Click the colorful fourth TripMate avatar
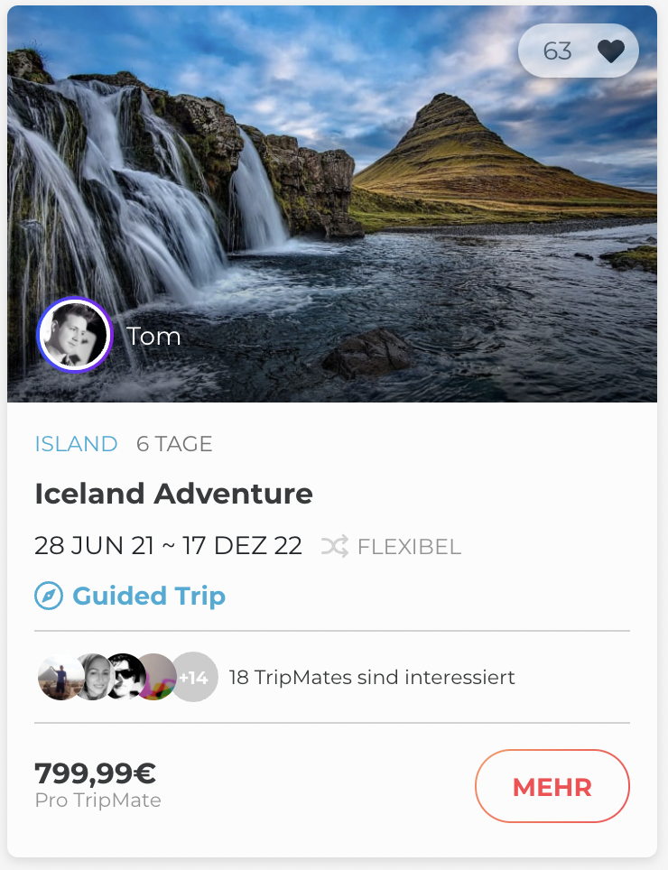The image size is (668, 870). pos(157,677)
